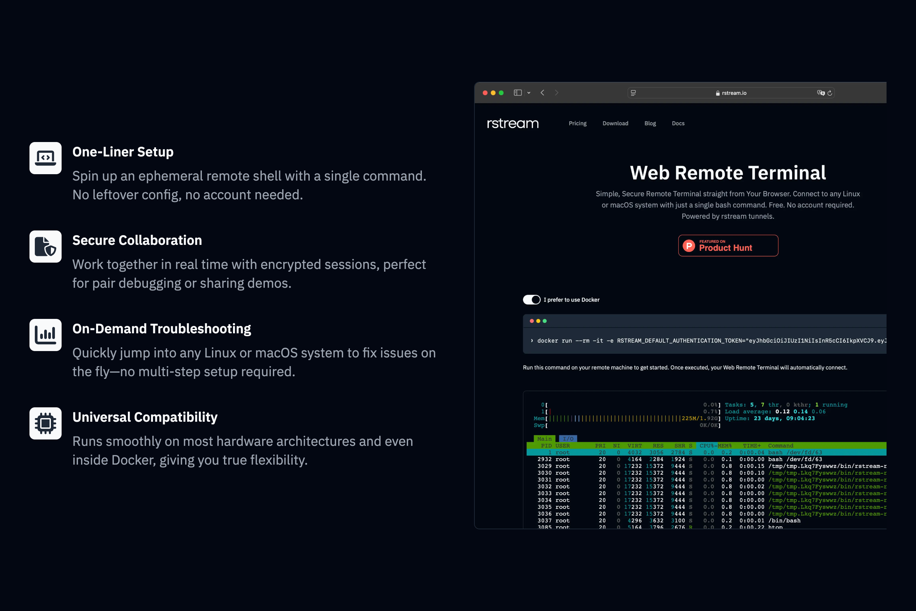The width and height of the screenshot is (916, 611).
Task: Click the translate icon in address bar
Action: pyautogui.click(x=821, y=93)
